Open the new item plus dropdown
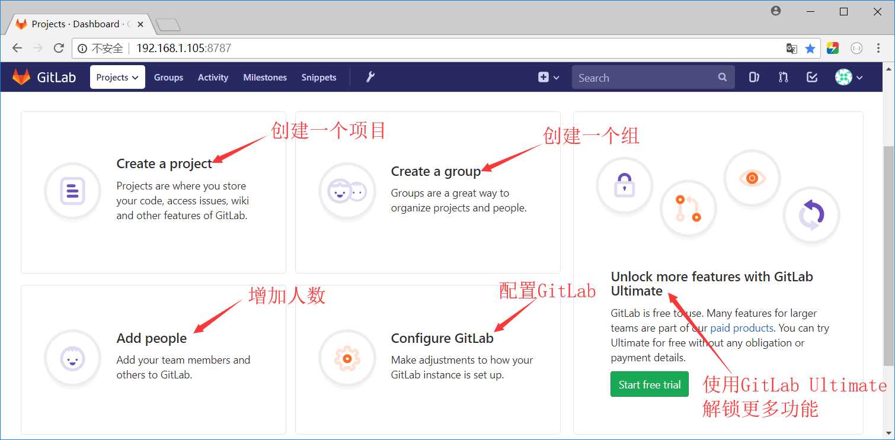895x440 pixels. click(549, 77)
